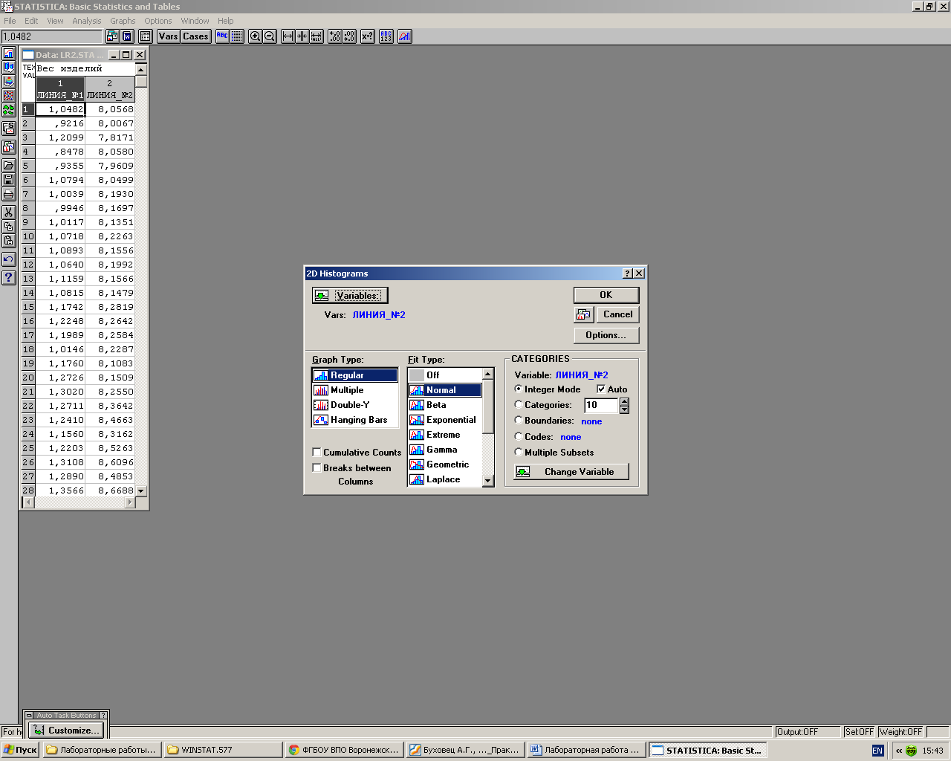Screen dimensions: 951x761
Task: Click the print sidebar icon
Action: point(9,194)
